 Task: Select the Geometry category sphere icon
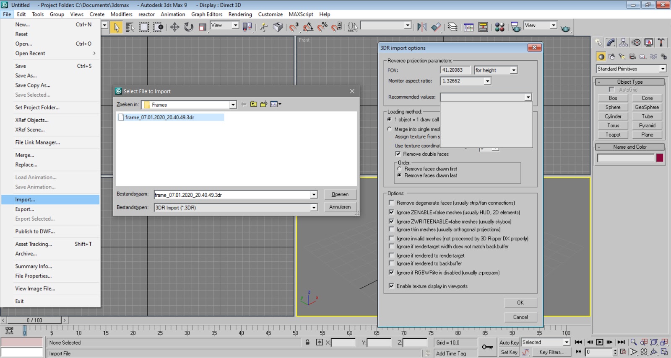point(601,57)
